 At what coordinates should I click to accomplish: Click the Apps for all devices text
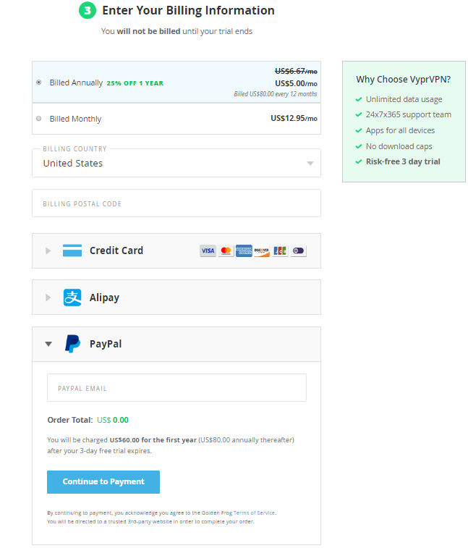pyautogui.click(x=400, y=131)
